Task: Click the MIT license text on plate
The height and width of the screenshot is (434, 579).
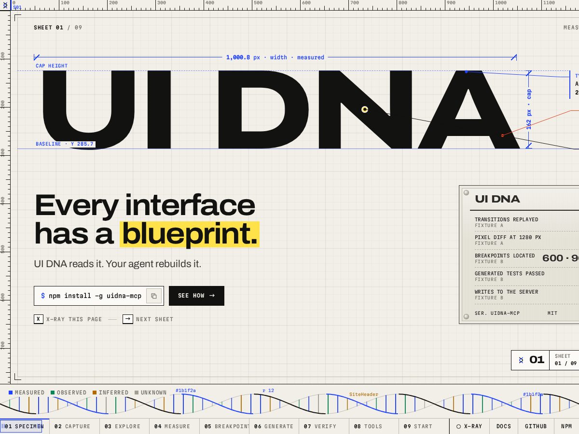Action: click(x=552, y=313)
